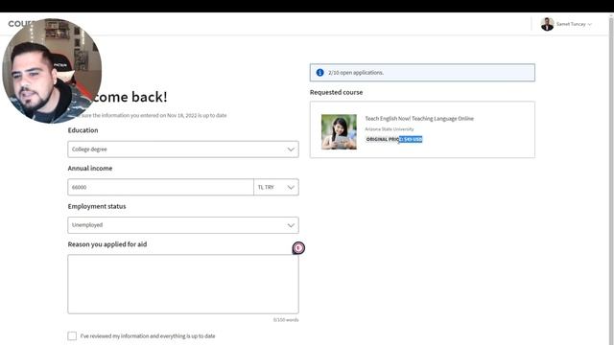Click the webcam overlay of the presenter
This screenshot has height=345, width=614.
point(52,71)
